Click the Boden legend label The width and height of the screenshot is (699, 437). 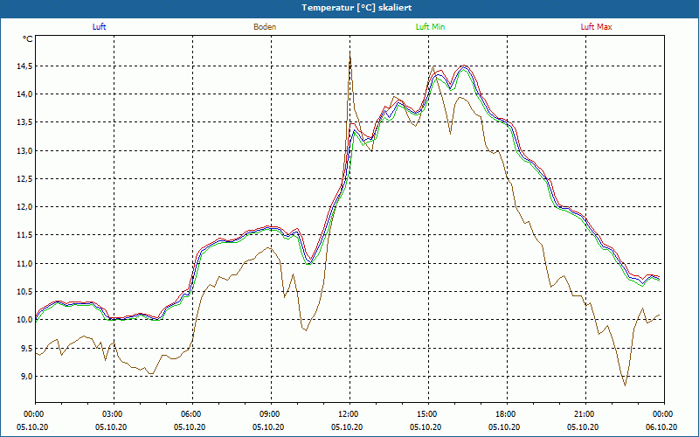[265, 27]
